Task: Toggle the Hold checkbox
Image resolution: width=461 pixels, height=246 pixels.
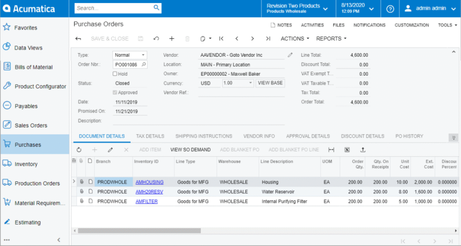Action: (x=115, y=74)
